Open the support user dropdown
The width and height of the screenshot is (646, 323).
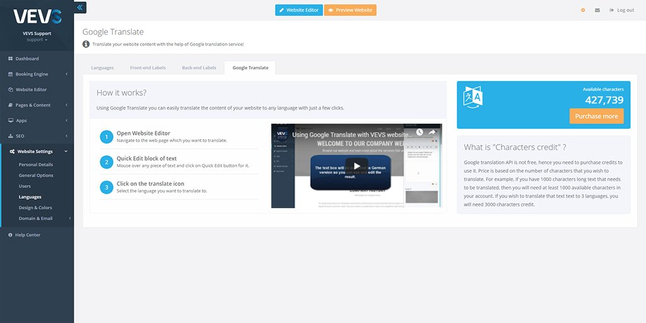point(37,40)
